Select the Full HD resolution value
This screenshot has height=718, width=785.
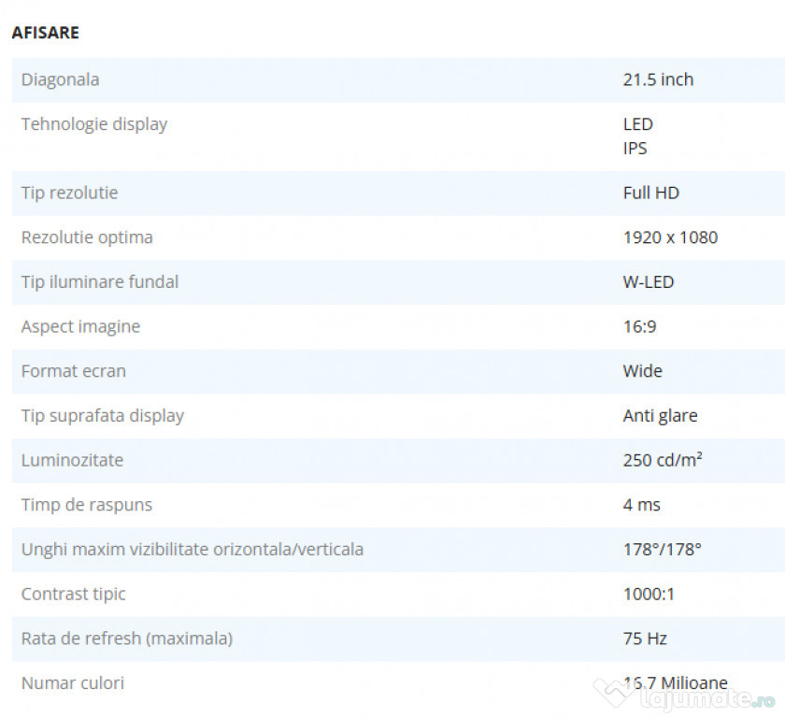tap(650, 193)
